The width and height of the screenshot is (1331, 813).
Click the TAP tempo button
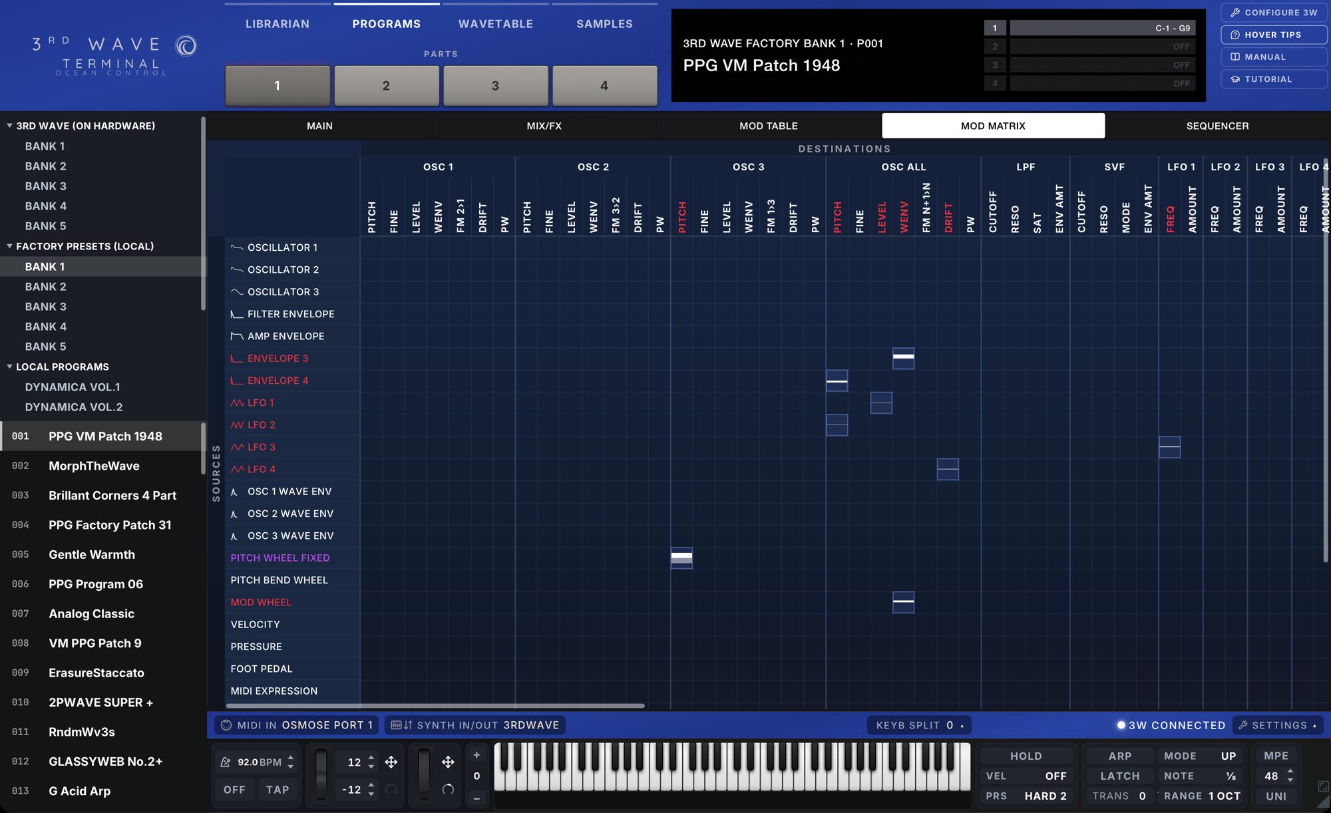[x=278, y=790]
